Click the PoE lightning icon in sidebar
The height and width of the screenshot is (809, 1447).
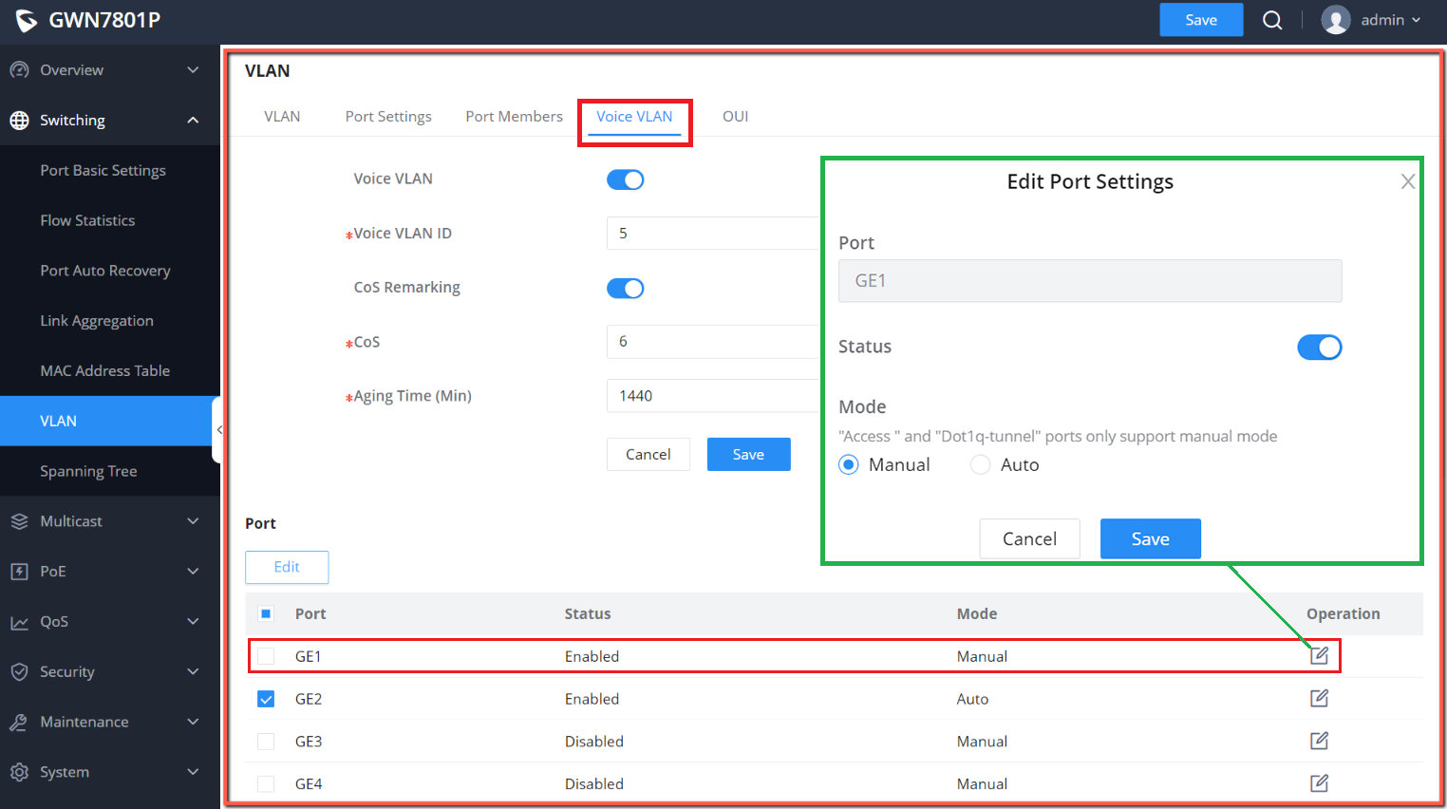(18, 571)
